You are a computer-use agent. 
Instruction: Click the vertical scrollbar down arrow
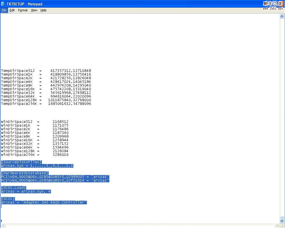point(282,221)
